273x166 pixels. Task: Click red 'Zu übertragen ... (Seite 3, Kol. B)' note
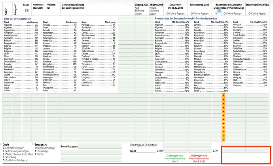(199, 158)
